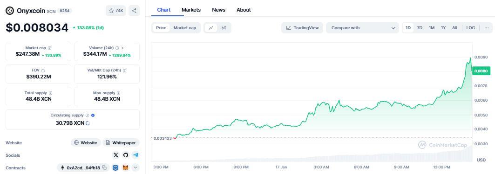Enable LOG scale on chart
Screen dimensions: 495x174
click(470, 28)
